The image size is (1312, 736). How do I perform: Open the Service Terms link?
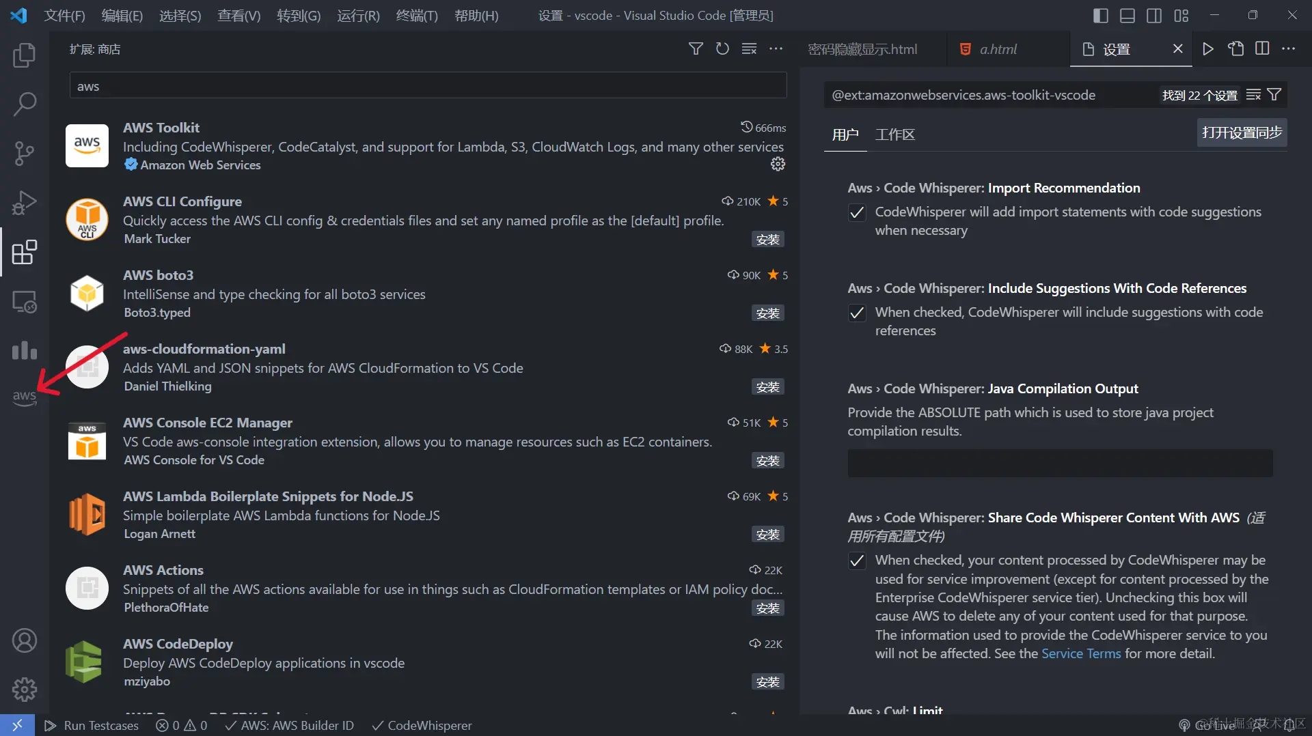(1081, 654)
